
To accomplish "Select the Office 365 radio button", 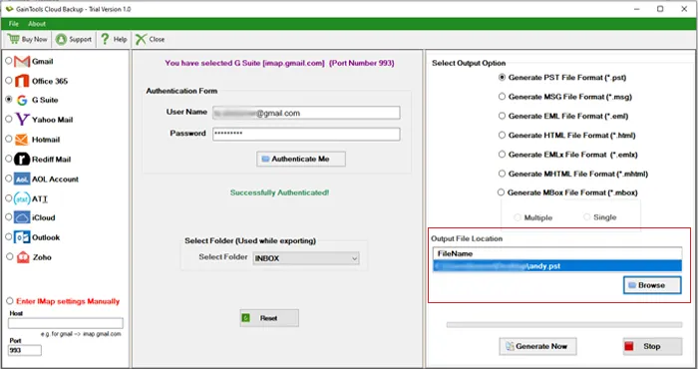I will click(x=8, y=81).
